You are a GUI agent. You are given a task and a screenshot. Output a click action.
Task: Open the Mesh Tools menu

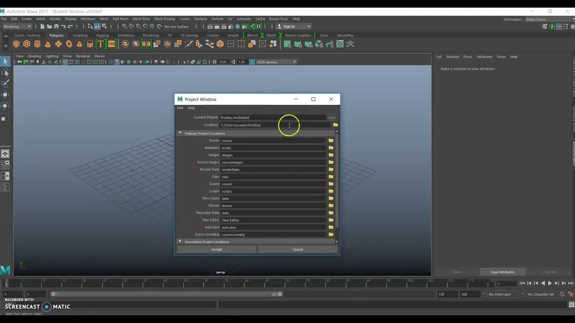point(141,19)
